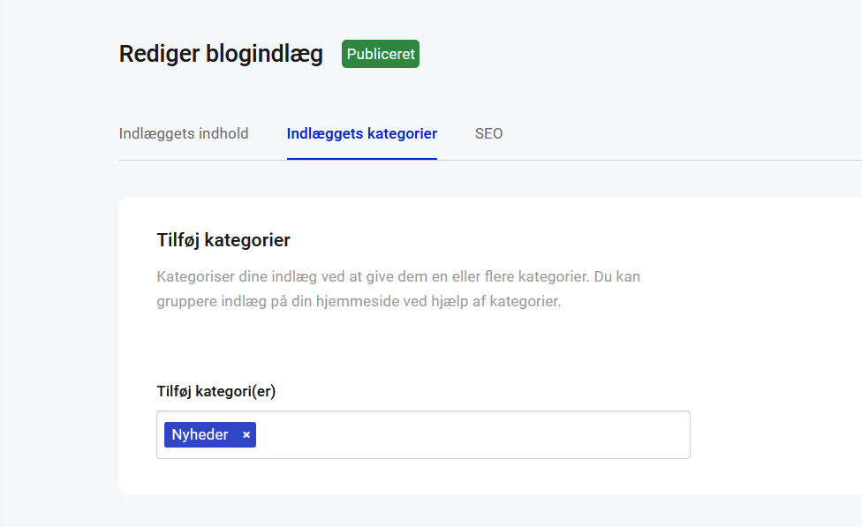
Task: Click the empty area of the category input
Action: coord(468,435)
